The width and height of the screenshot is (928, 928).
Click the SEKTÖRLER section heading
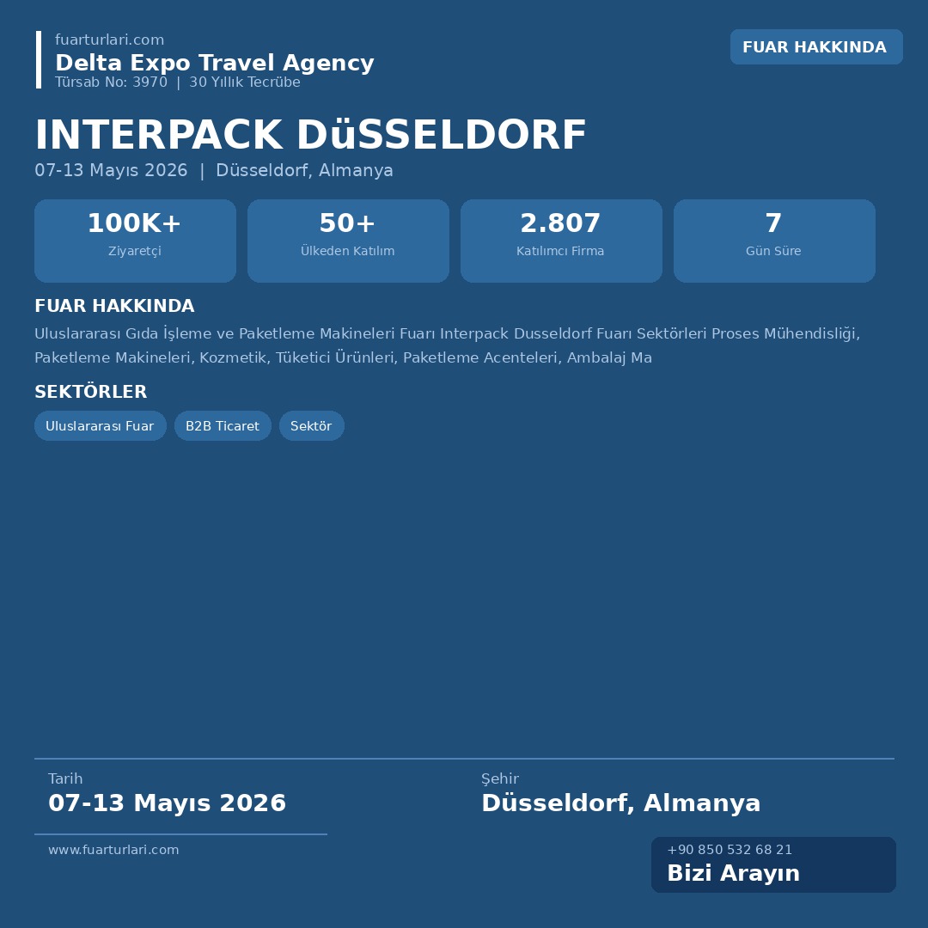click(90, 392)
